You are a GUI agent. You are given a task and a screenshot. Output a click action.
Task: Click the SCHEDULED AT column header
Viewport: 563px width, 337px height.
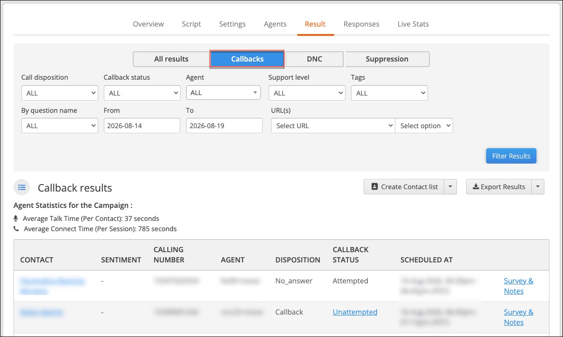(x=427, y=260)
